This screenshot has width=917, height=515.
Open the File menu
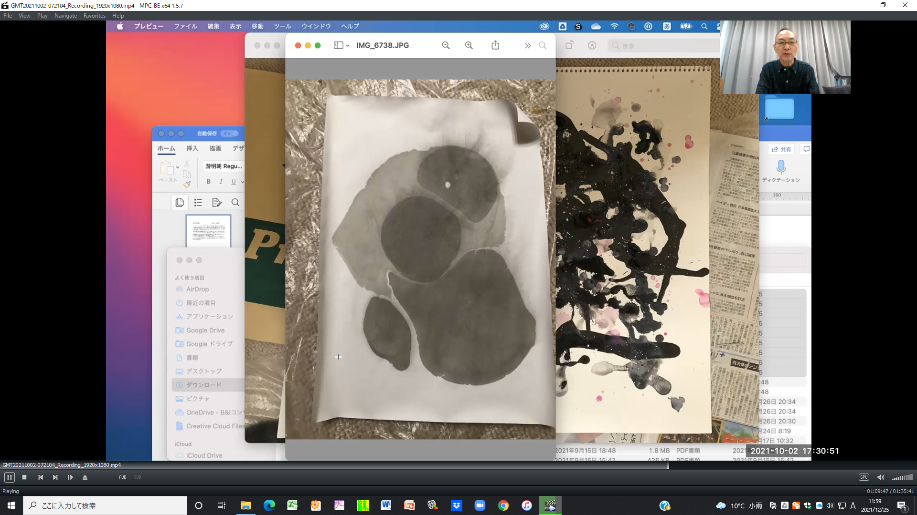(8, 16)
